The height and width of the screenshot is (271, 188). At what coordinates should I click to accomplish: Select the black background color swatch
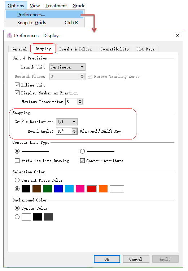click(38, 217)
